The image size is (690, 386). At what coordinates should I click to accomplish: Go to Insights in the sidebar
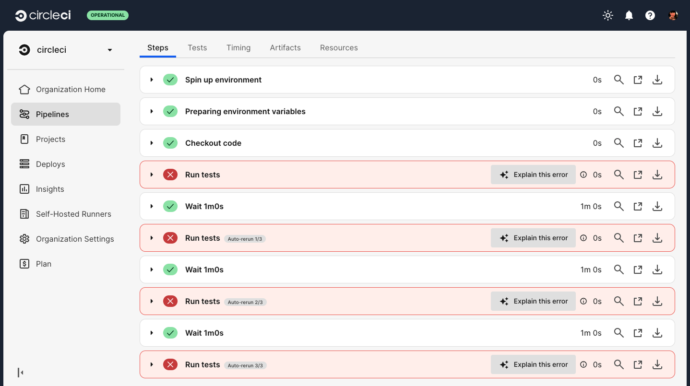click(50, 189)
